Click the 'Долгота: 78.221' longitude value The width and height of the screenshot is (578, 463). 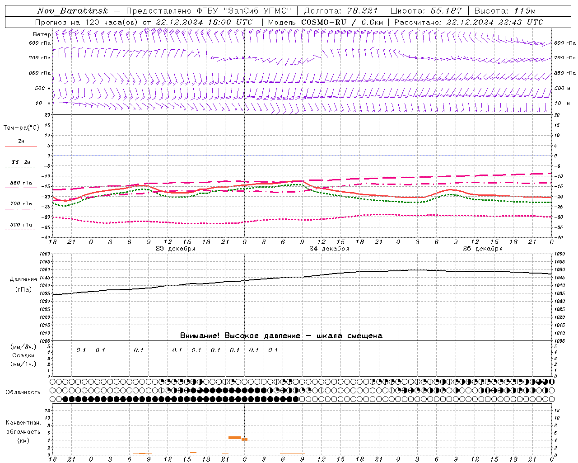341,11
